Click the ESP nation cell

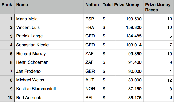coord(92,19)
